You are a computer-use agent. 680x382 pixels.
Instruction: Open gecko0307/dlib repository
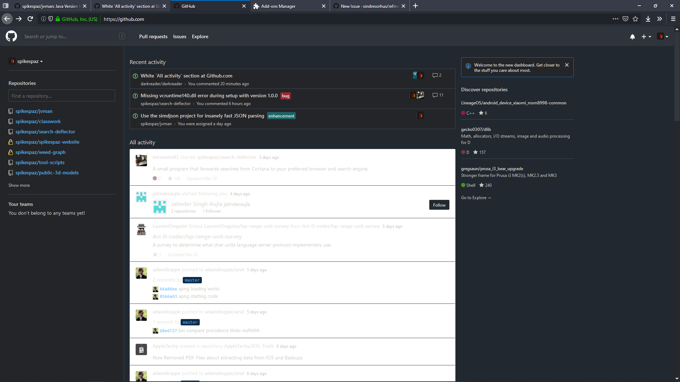pyautogui.click(x=476, y=129)
